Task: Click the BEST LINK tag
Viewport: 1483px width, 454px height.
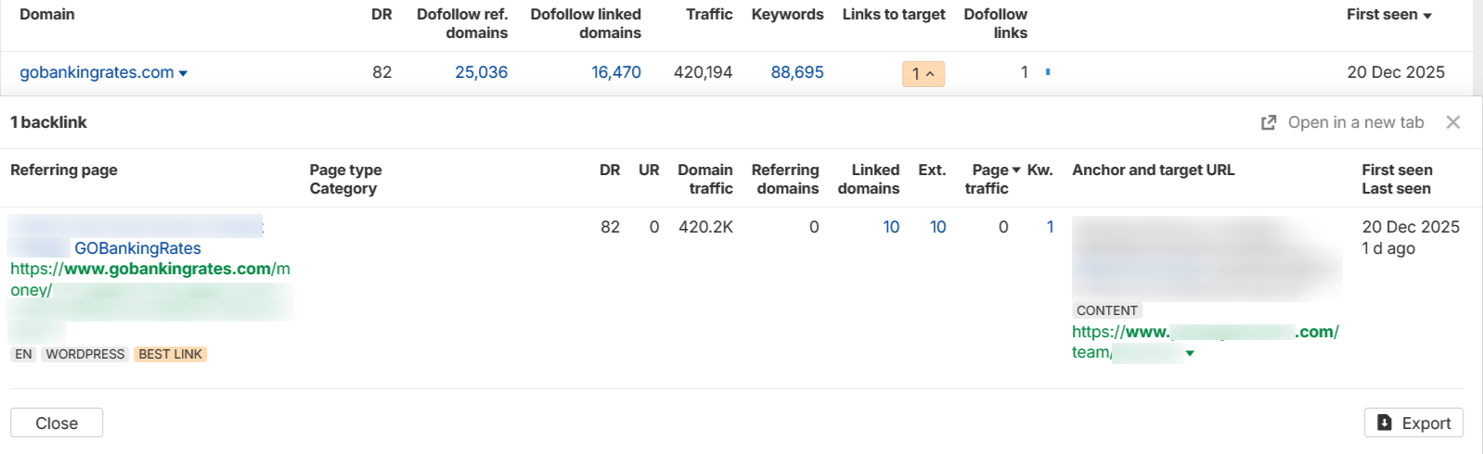Action: (x=171, y=354)
